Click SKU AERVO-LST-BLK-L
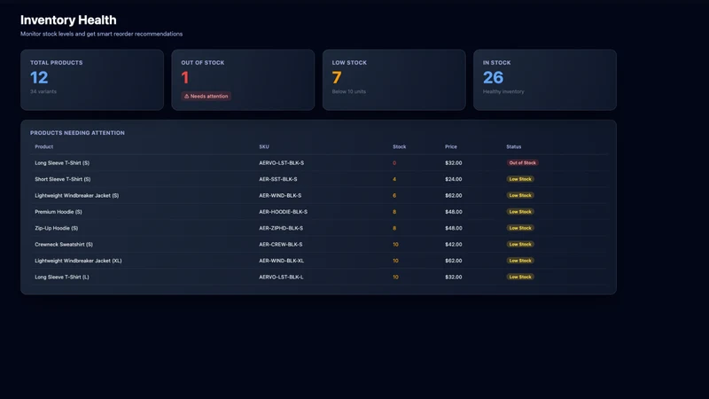The height and width of the screenshot is (399, 709). pos(281,277)
